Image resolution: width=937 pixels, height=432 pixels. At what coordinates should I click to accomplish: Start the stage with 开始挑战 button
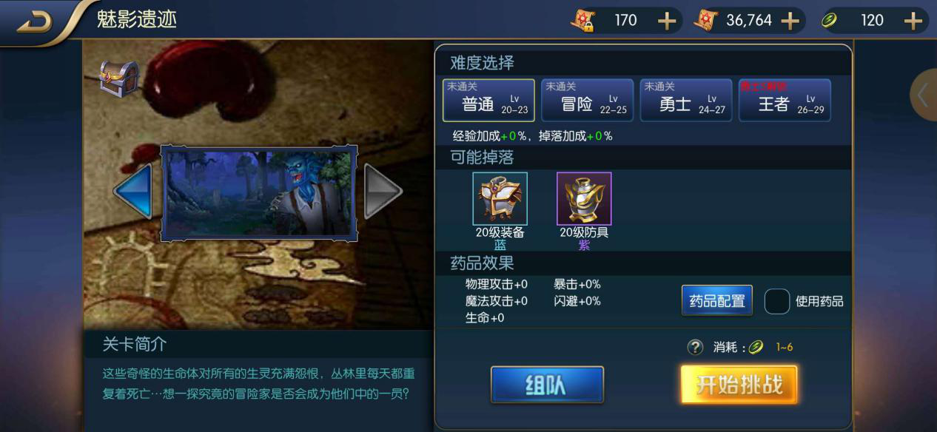(x=739, y=385)
